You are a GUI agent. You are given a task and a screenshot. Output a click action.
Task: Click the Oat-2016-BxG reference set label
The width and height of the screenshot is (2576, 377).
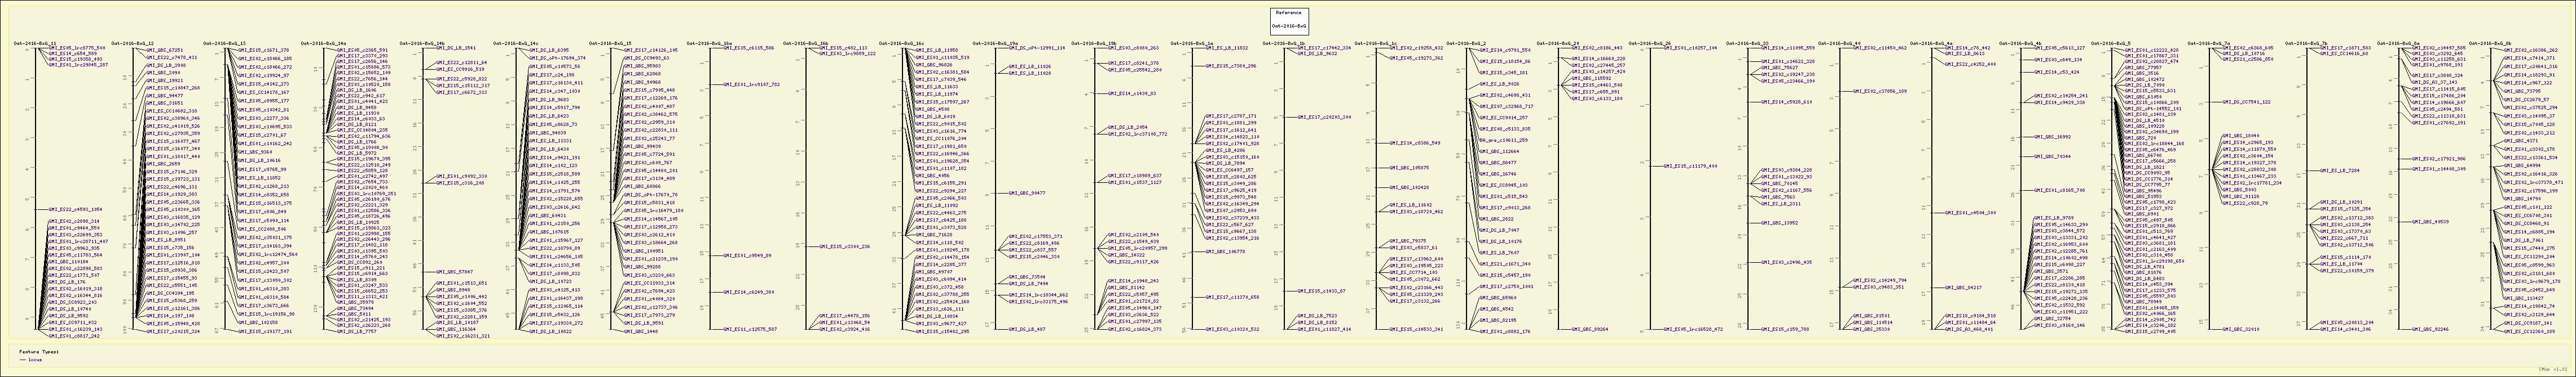(x=1288, y=26)
